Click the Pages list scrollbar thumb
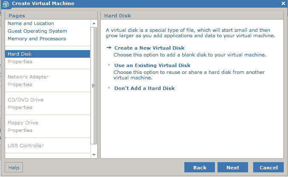This screenshot has width=288, height=177. (x=94, y=86)
